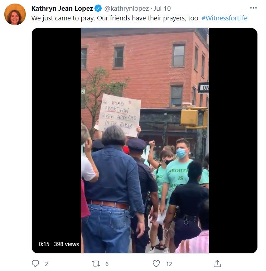Click the 398 views counter

pyautogui.click(x=67, y=244)
